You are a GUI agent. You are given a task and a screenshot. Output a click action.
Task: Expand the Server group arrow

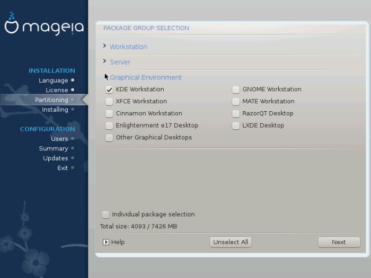(x=104, y=61)
